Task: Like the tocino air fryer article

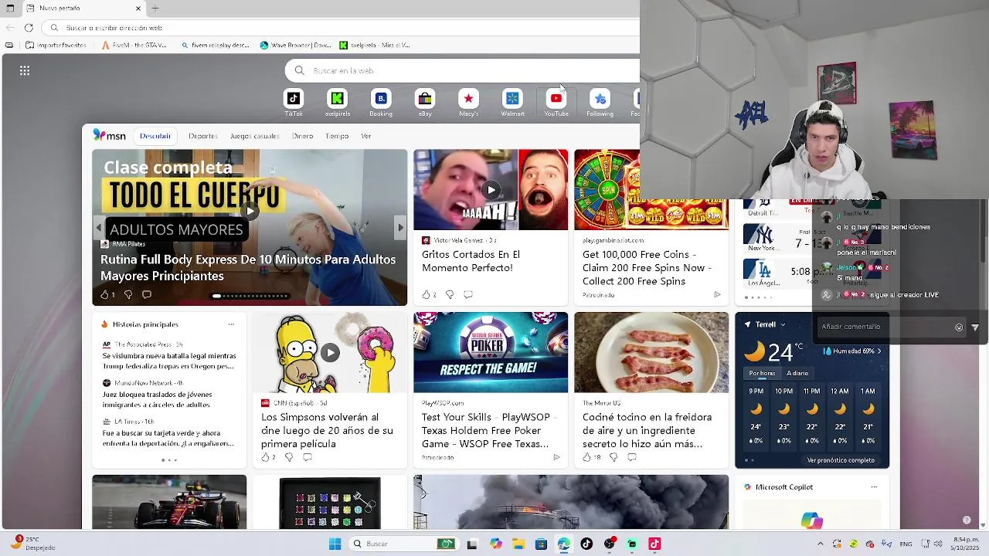Action: point(587,457)
